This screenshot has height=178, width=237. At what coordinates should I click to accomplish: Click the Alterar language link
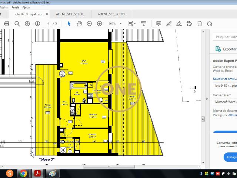point(232,115)
